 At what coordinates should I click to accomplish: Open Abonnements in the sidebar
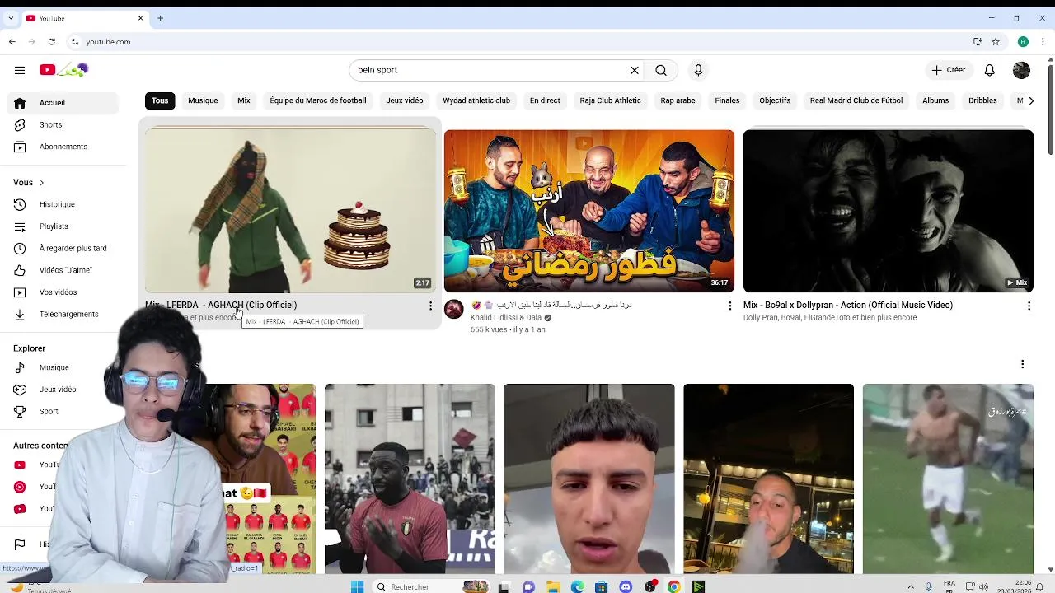[x=63, y=147]
